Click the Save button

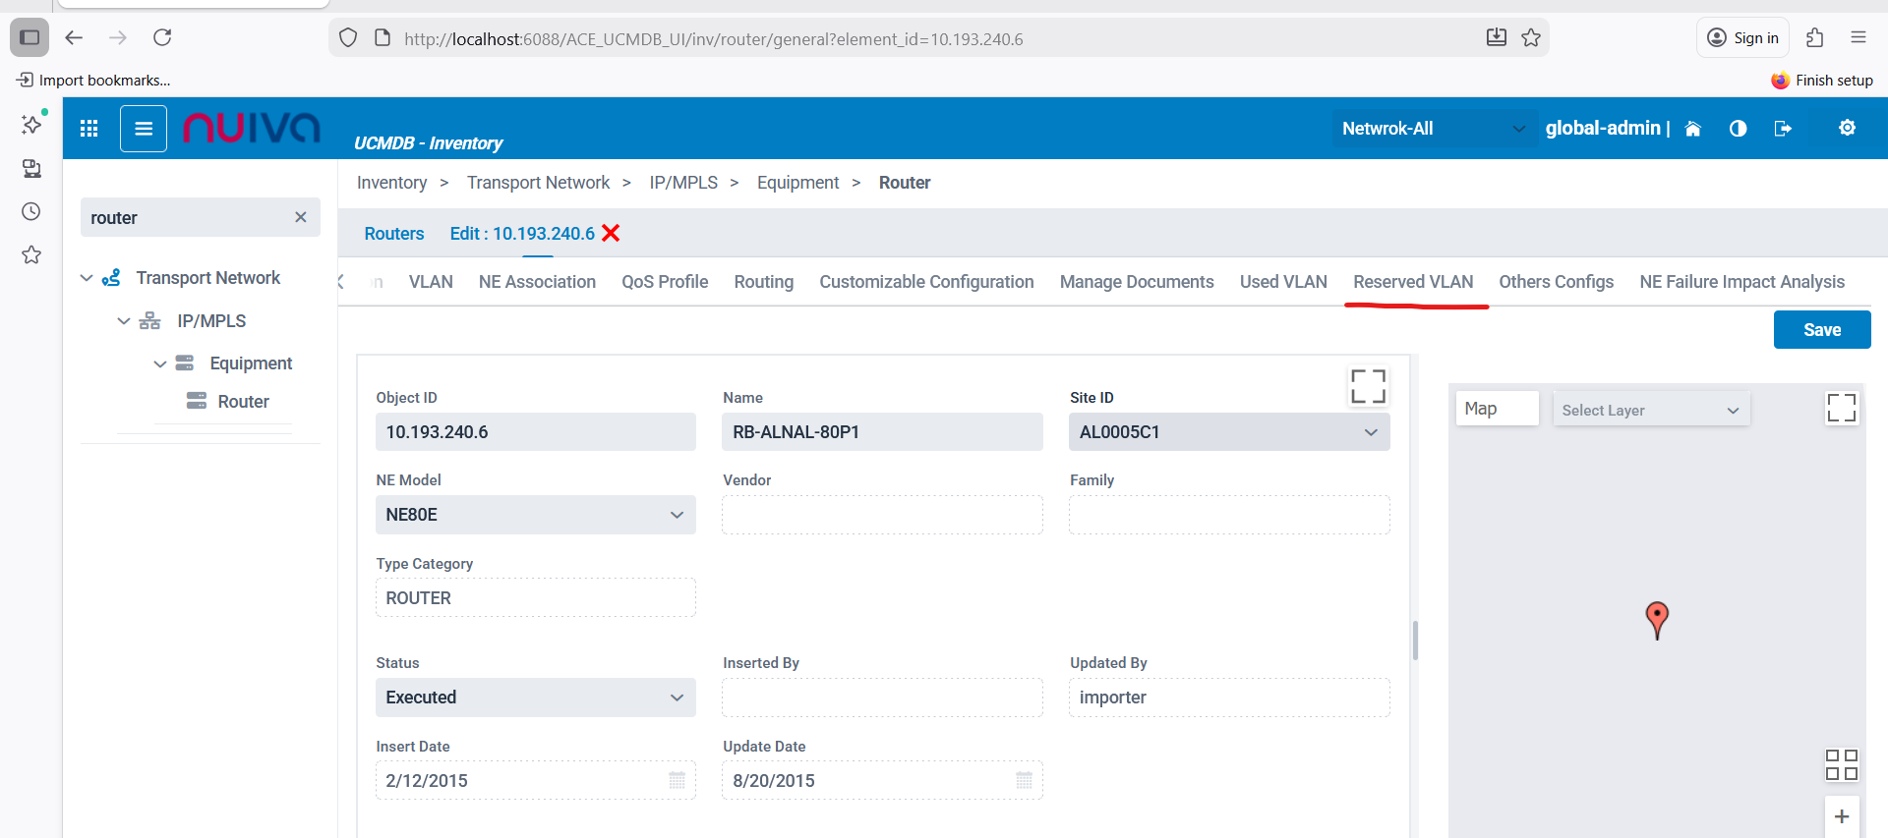coord(1821,330)
